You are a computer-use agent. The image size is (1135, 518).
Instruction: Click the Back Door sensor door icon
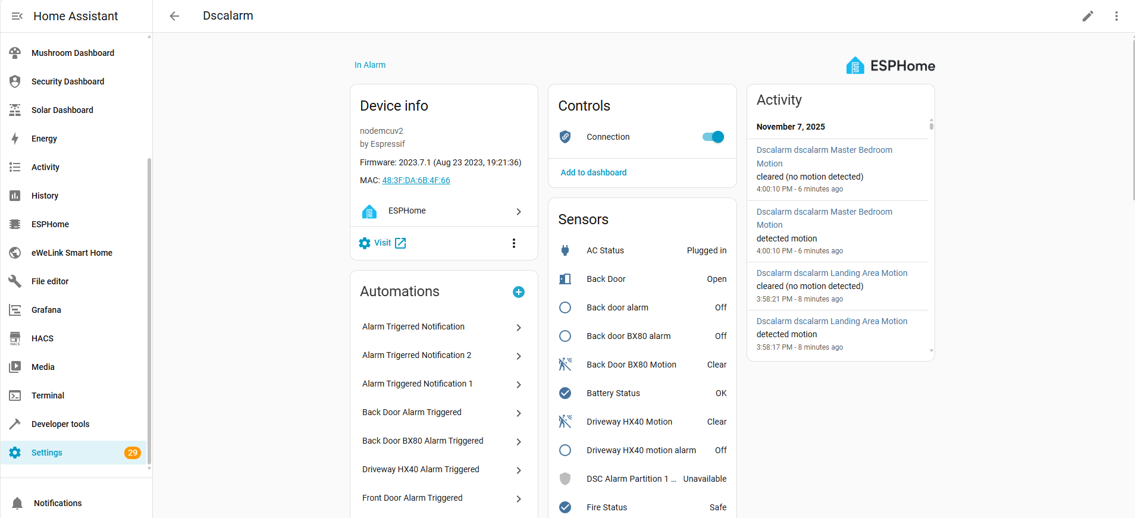coord(565,279)
